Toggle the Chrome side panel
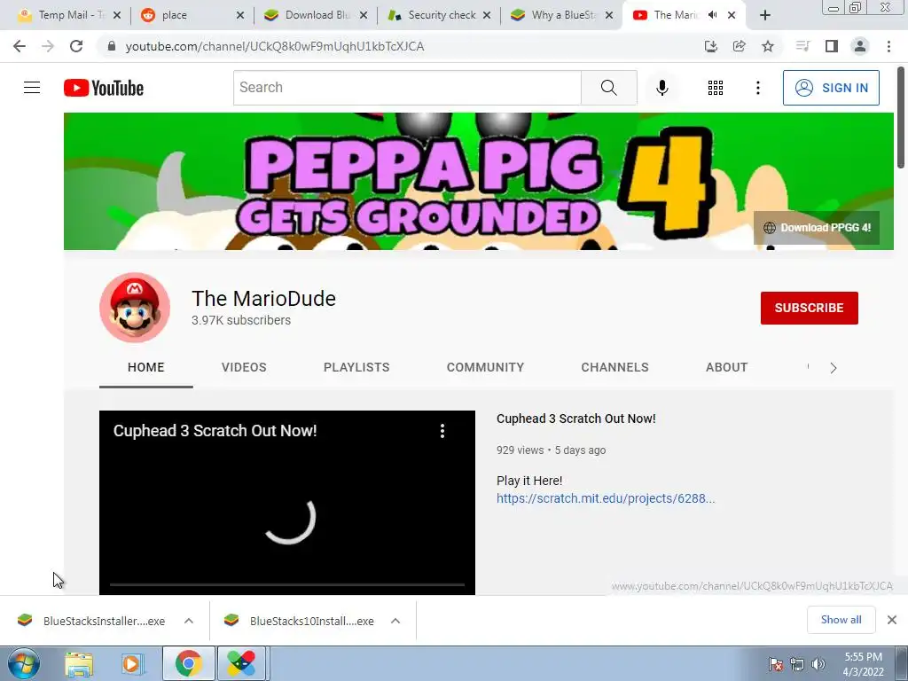Viewport: 908px width, 681px height. point(832,46)
